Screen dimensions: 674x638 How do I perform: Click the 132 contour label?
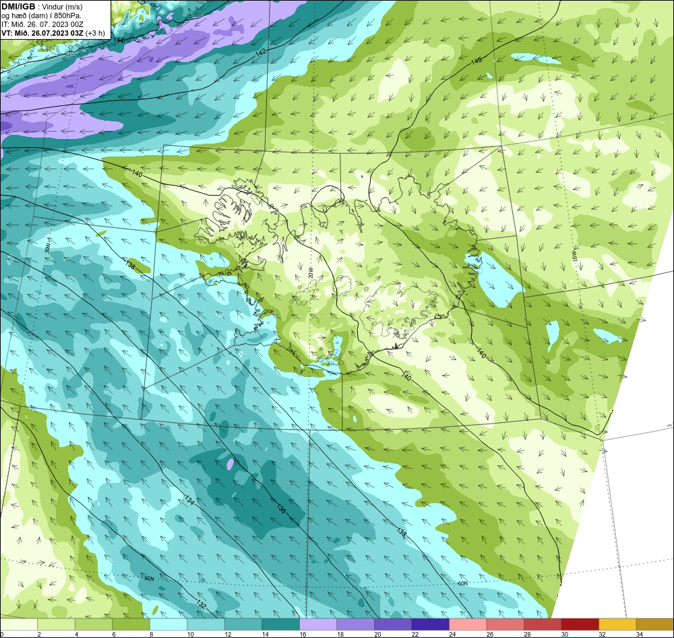click(x=202, y=604)
